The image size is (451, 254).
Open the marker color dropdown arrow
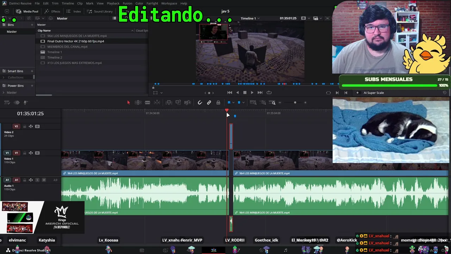tap(243, 103)
